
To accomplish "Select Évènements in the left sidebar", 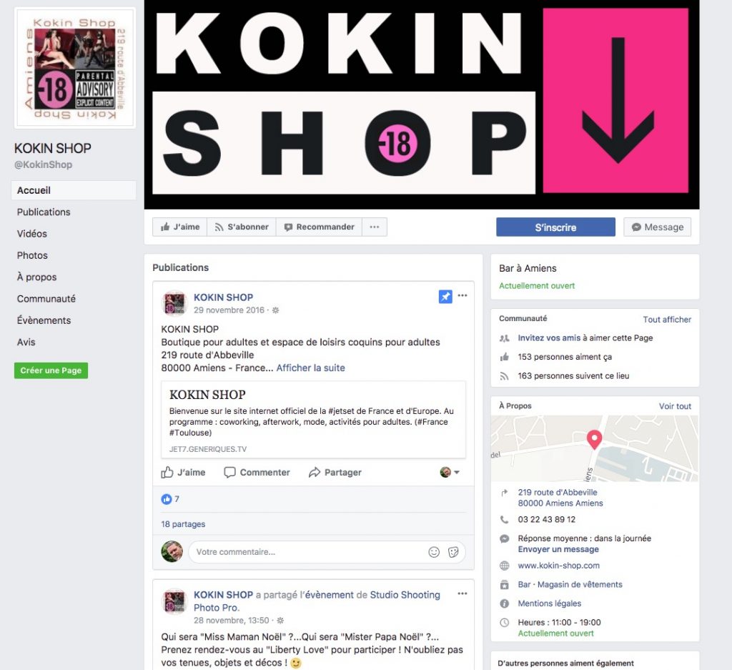I will [44, 320].
